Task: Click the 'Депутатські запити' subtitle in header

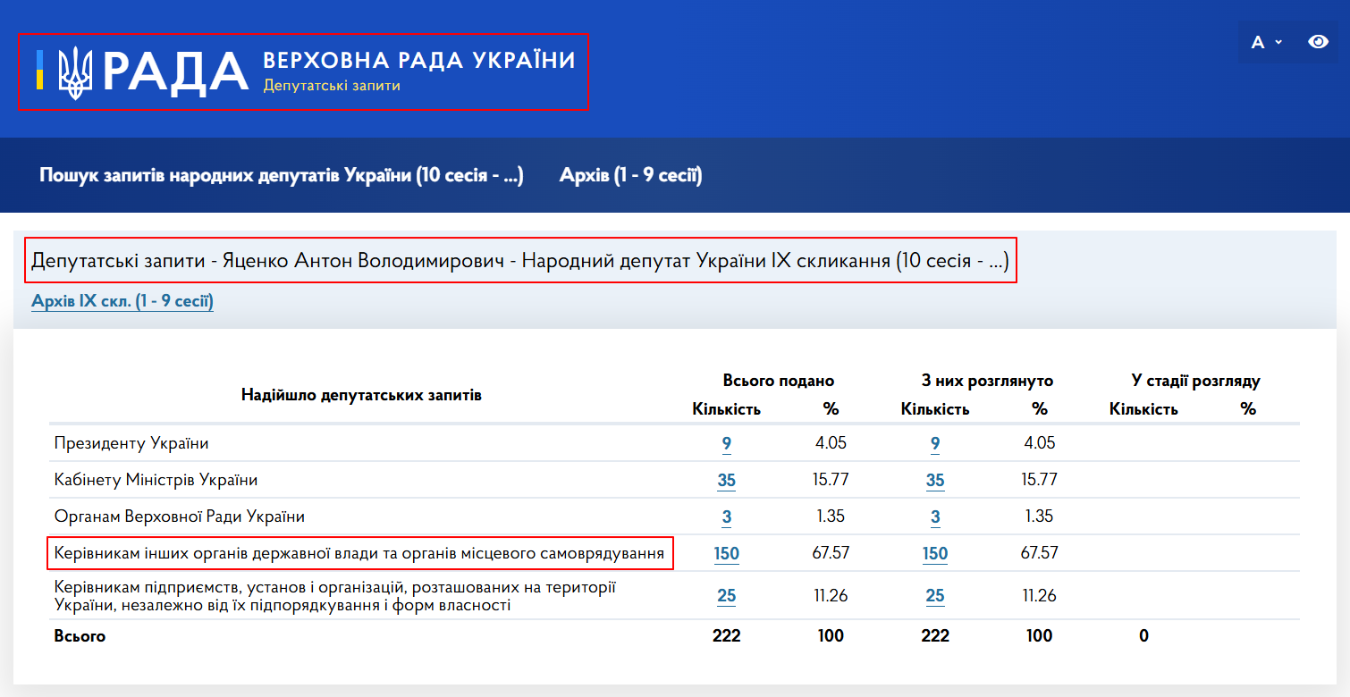Action: pos(332,86)
